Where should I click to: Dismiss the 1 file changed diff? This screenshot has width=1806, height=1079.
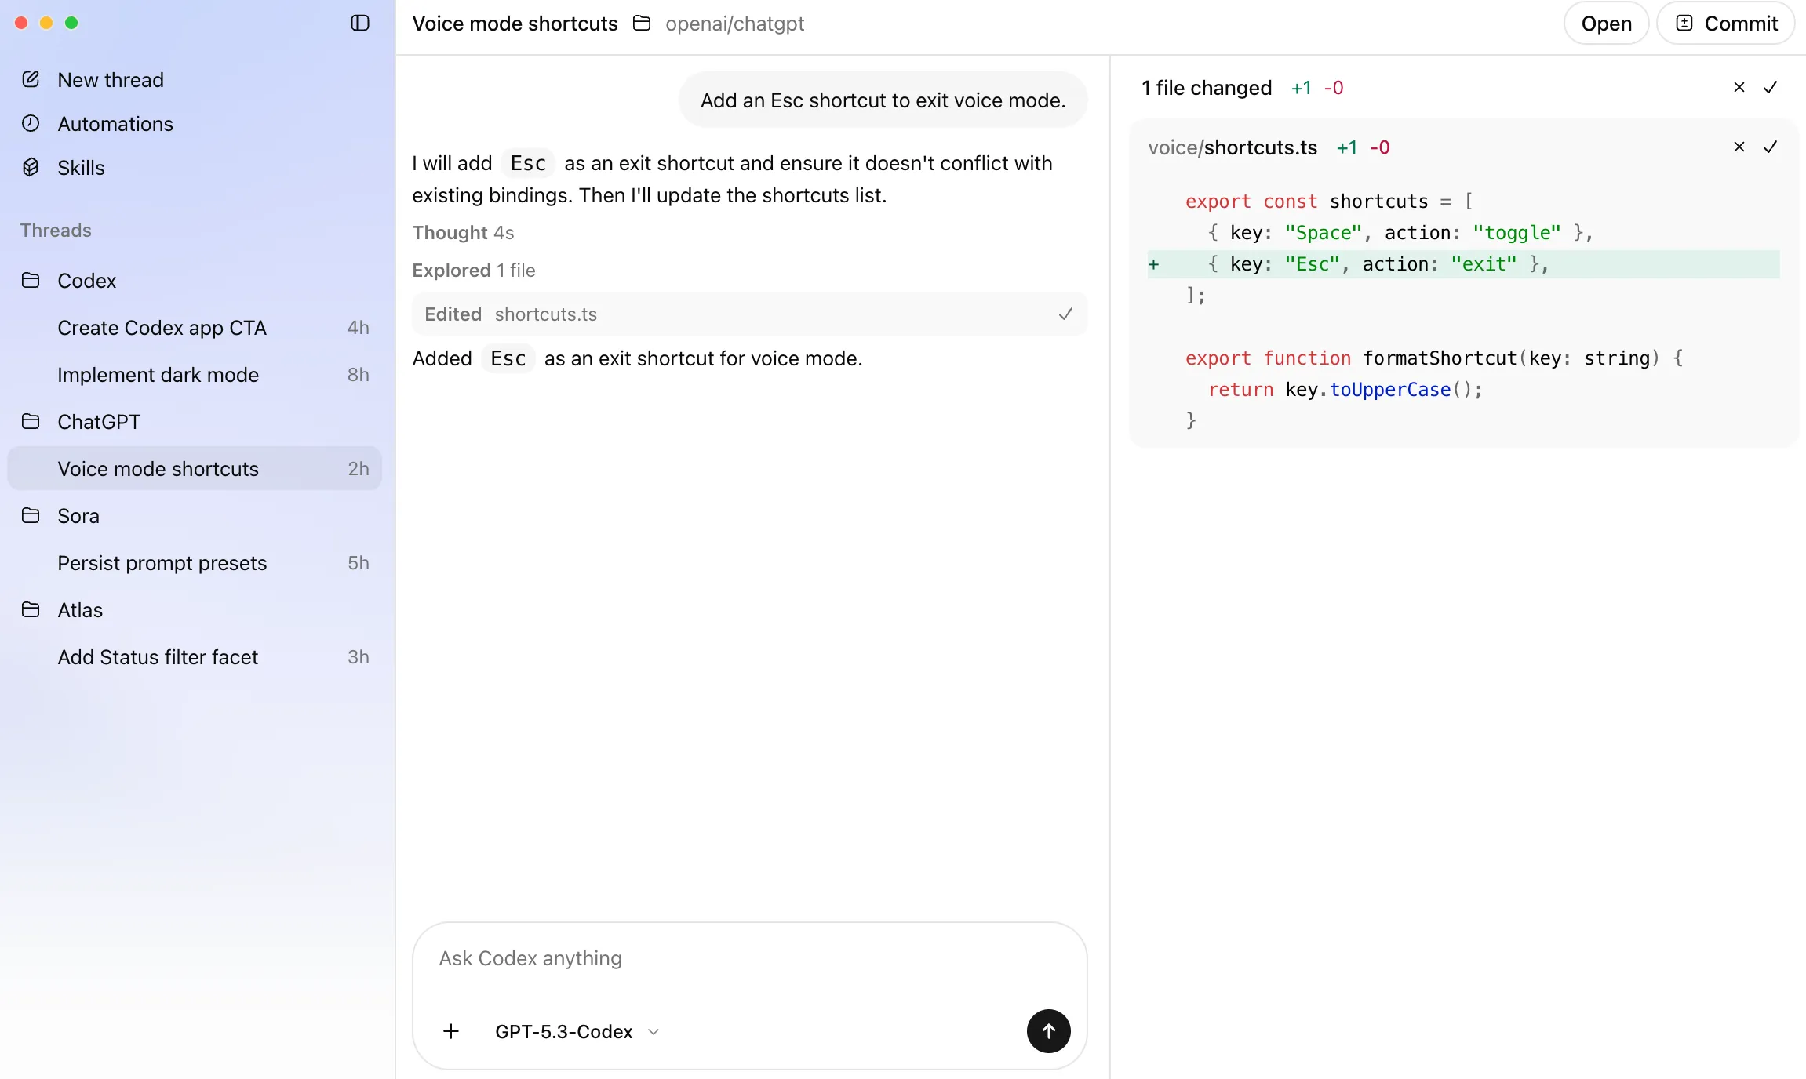click(x=1739, y=87)
